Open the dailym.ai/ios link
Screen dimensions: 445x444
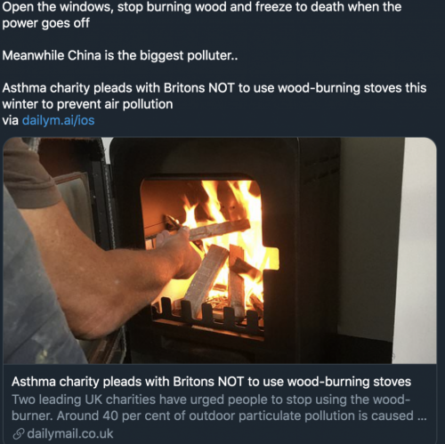[58, 120]
